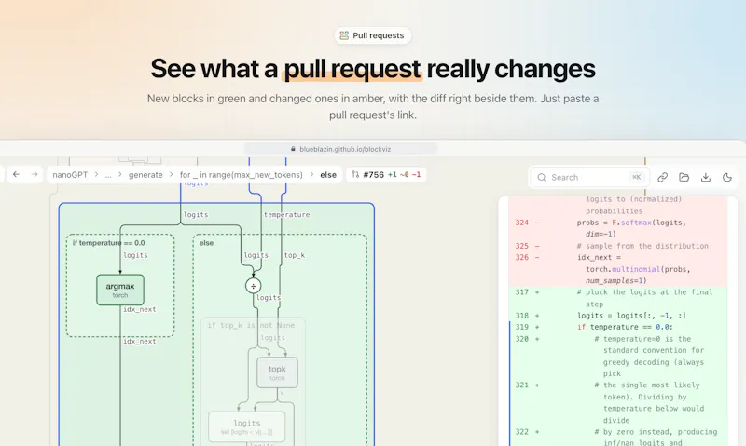Image resolution: width=746 pixels, height=446 pixels.
Task: Click diff line number 321
Action: click(x=521, y=385)
